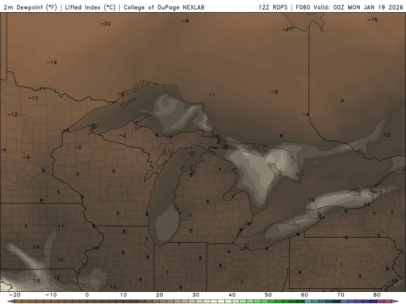The image size is (406, 304).
Task: Click the -22 dewpoint value on the map
Action: (106, 24)
